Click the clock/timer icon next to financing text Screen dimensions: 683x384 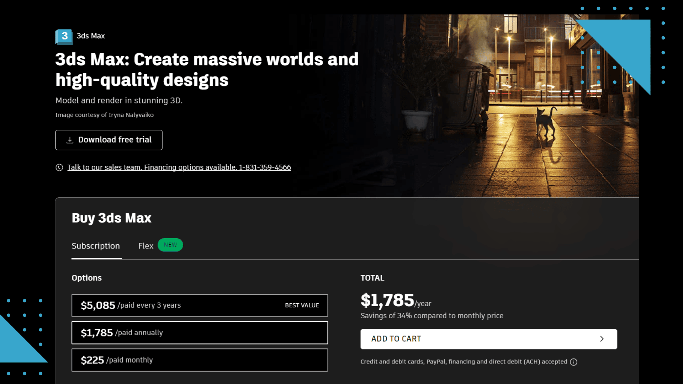tap(59, 167)
